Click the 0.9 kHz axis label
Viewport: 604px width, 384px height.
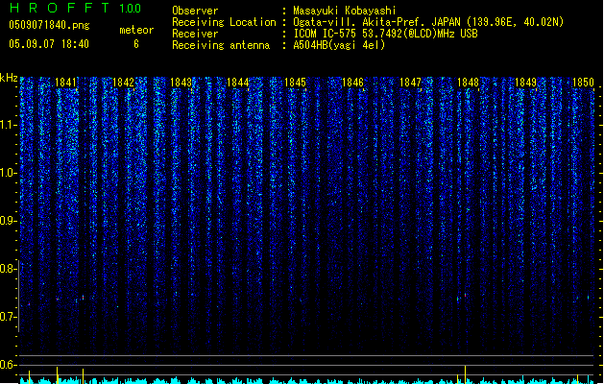pyautogui.click(x=8, y=221)
